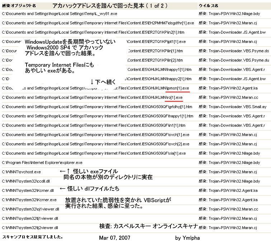Image resolution: width=271 pixels, height=242 pixels.
Task: Select the jpmsn[1].exe file path
Action: pyautogui.click(x=95, y=88)
